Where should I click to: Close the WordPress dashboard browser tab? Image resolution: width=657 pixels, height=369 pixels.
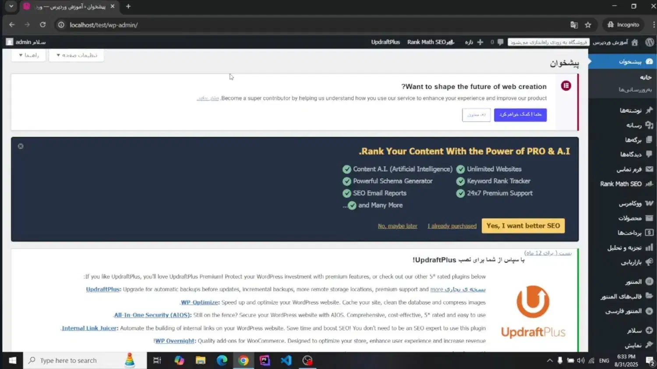pyautogui.click(x=113, y=6)
